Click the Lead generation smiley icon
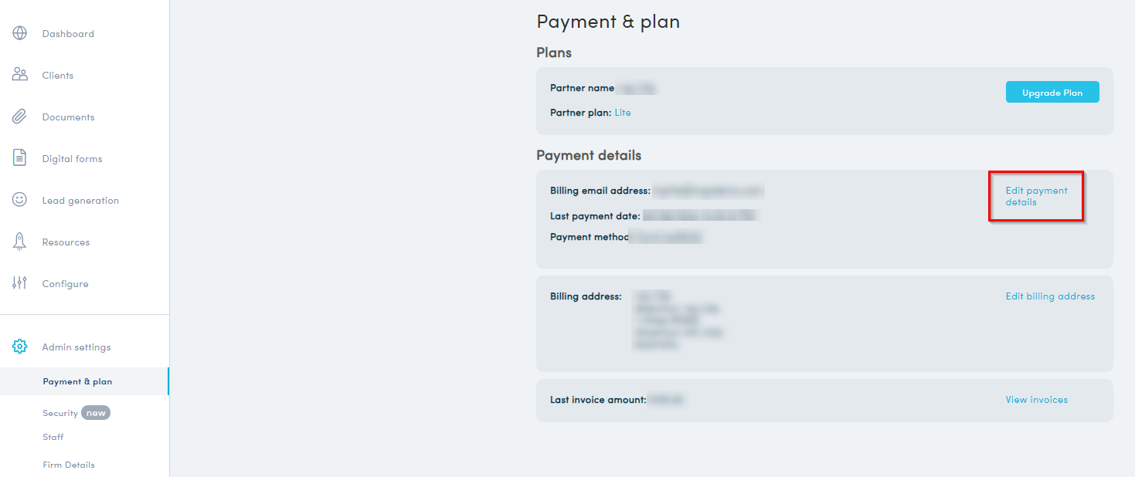This screenshot has height=477, width=1135. click(x=20, y=200)
